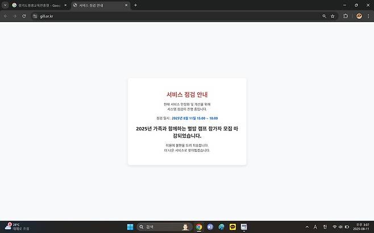Check the battery status icon
The width and height of the screenshot is (374, 233).
click(x=347, y=227)
